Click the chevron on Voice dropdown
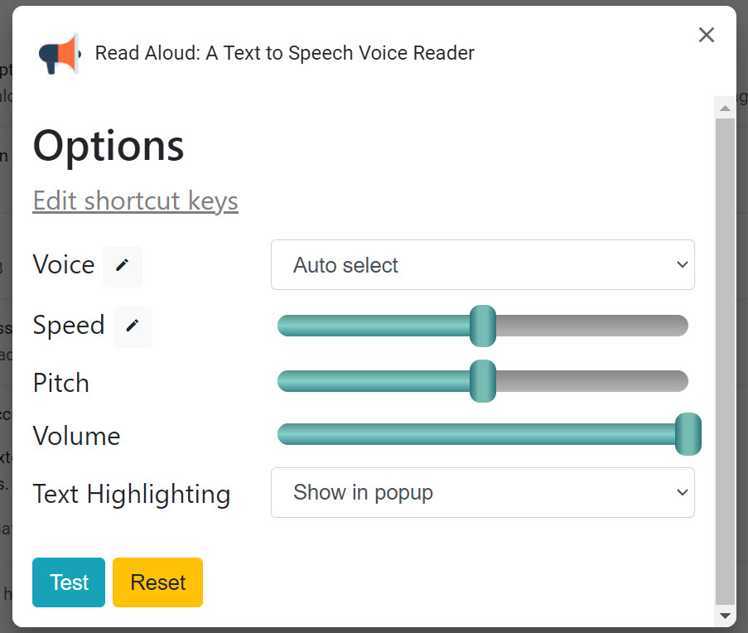Image resolution: width=748 pixels, height=633 pixels. (683, 264)
